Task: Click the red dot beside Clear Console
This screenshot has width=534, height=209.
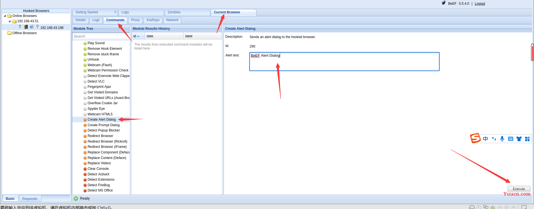Action: pyautogui.click(x=85, y=169)
